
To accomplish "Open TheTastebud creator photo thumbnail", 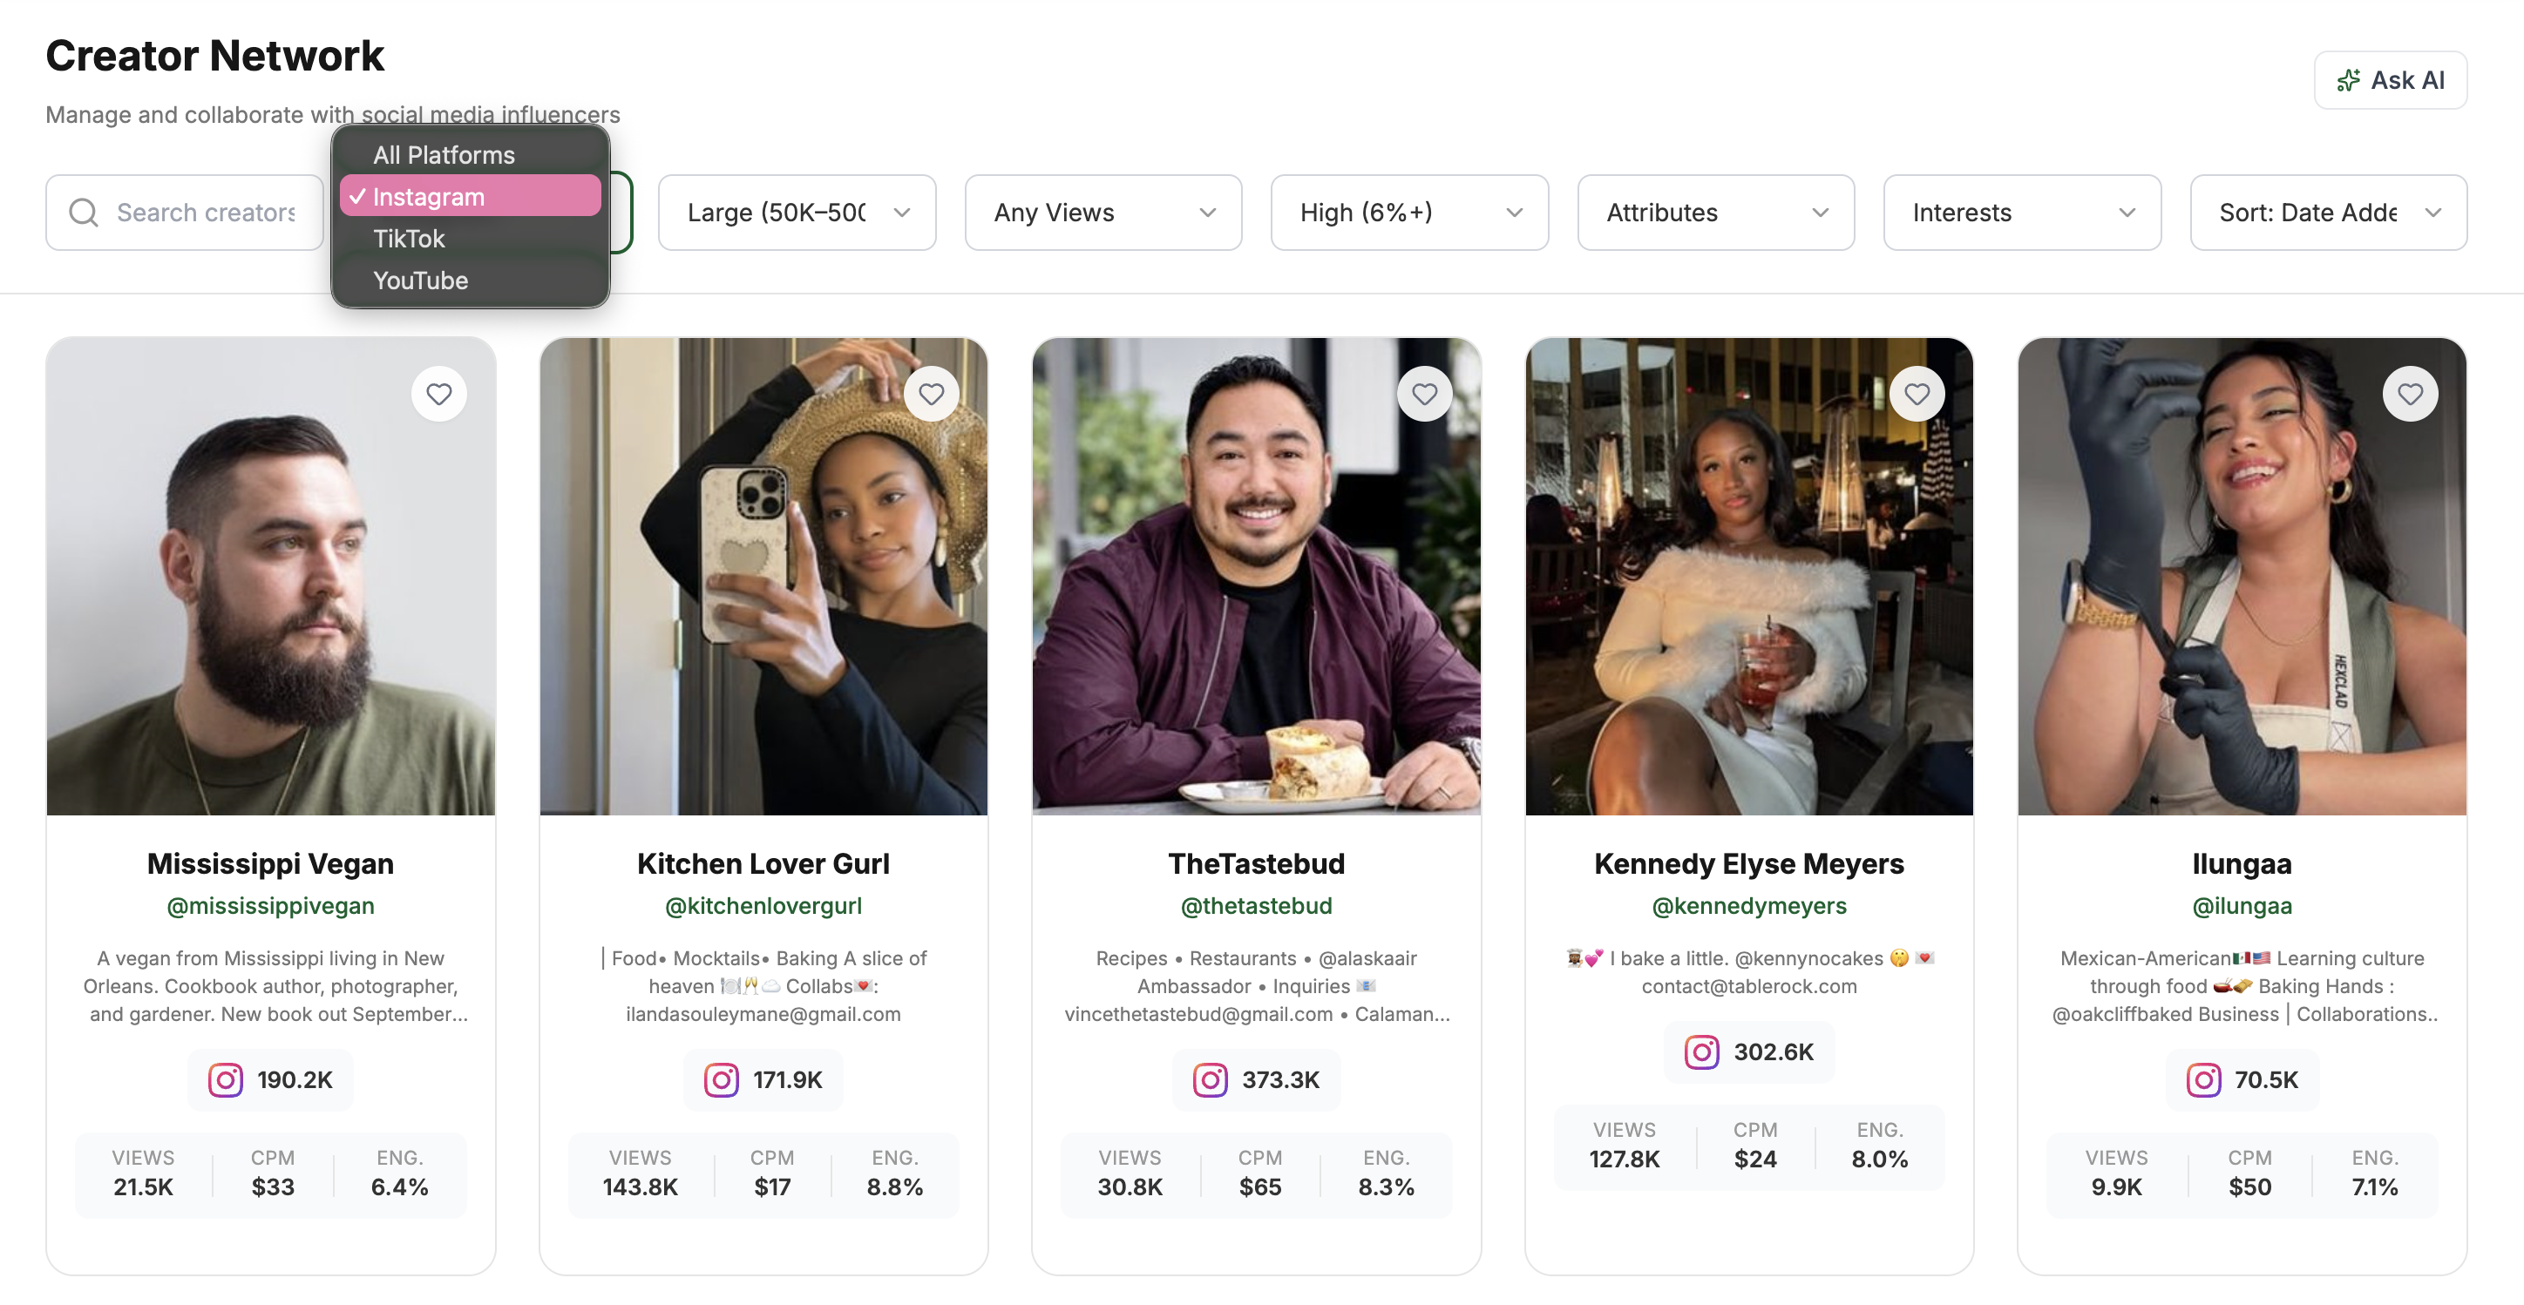I will point(1256,576).
